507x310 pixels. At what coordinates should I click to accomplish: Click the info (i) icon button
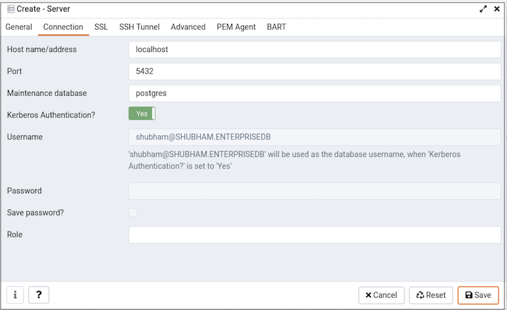coord(15,295)
